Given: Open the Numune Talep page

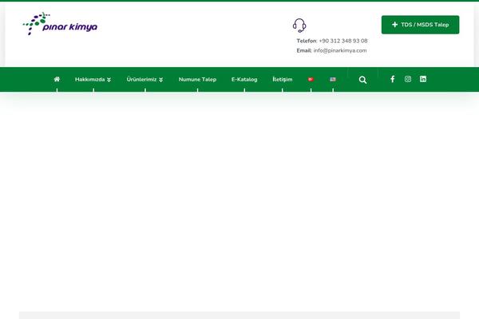Looking at the screenshot, I should tap(197, 80).
